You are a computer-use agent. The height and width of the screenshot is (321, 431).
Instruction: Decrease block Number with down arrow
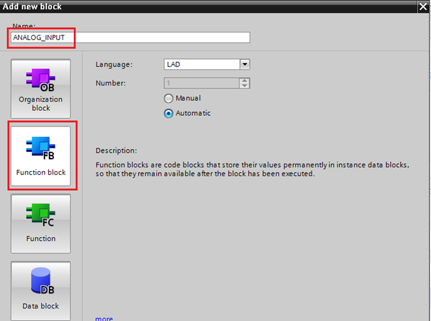click(x=245, y=86)
